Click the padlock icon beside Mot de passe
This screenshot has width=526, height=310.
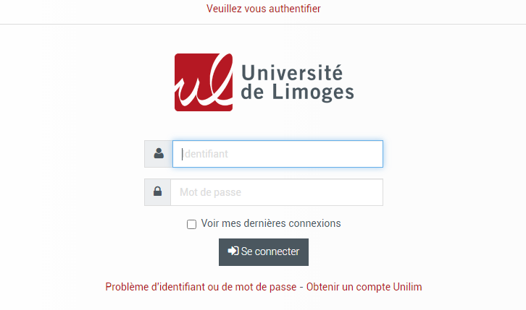coord(158,191)
